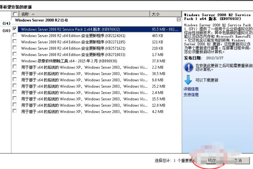Sort by the 大小 column header

(166, 14)
